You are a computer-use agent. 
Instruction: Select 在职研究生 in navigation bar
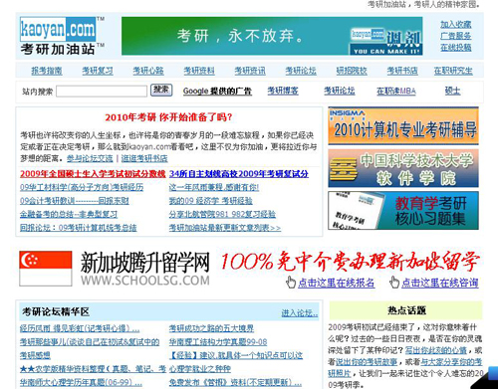tap(453, 71)
